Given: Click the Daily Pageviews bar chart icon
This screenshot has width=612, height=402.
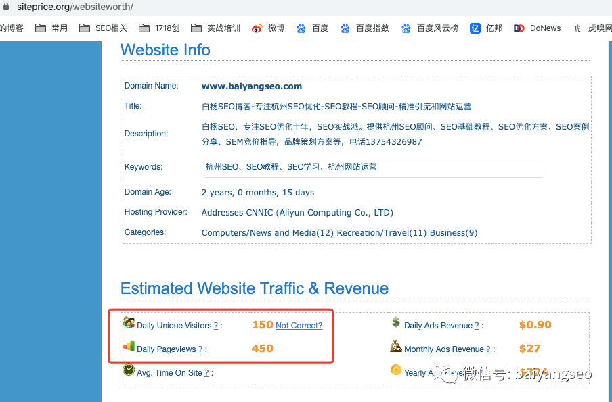Looking at the screenshot, I should click(129, 346).
